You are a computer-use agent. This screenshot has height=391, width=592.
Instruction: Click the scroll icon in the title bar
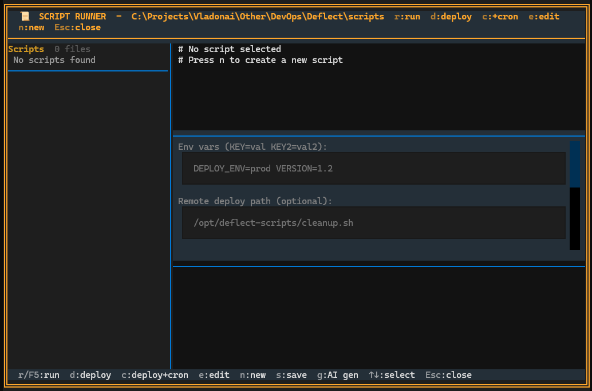tap(23, 16)
